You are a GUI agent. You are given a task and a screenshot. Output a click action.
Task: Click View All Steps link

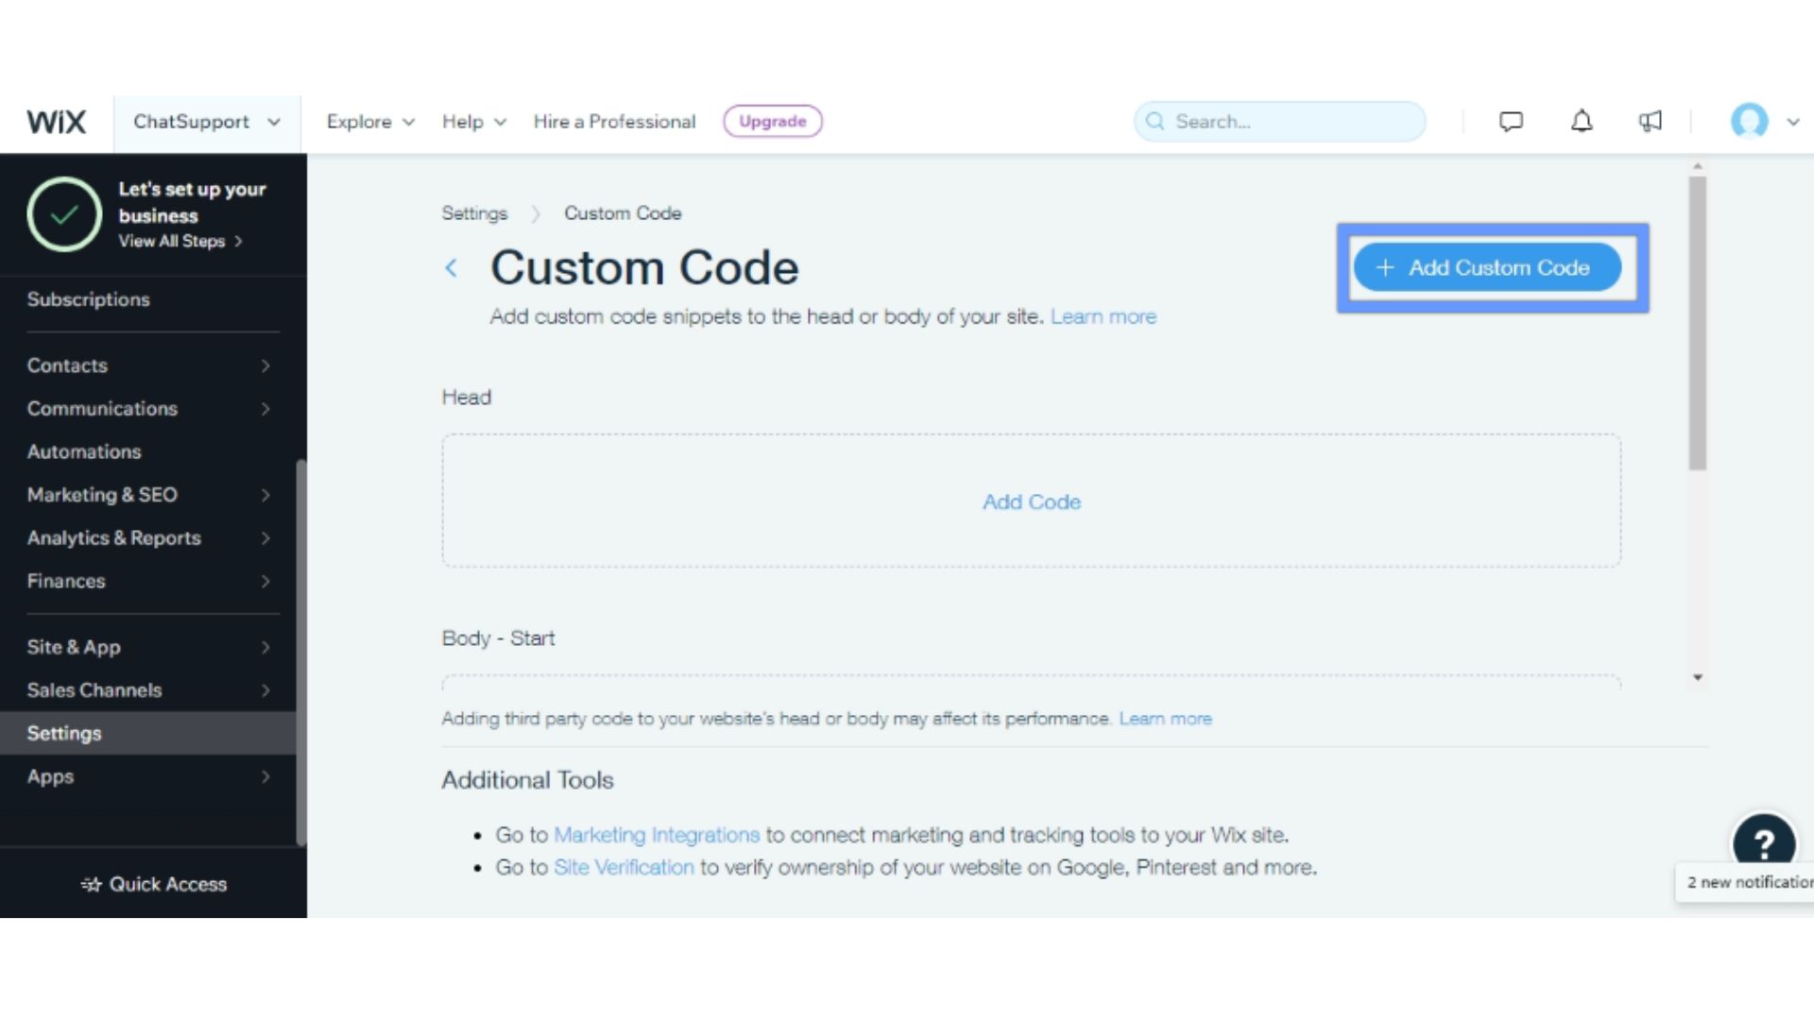click(180, 242)
